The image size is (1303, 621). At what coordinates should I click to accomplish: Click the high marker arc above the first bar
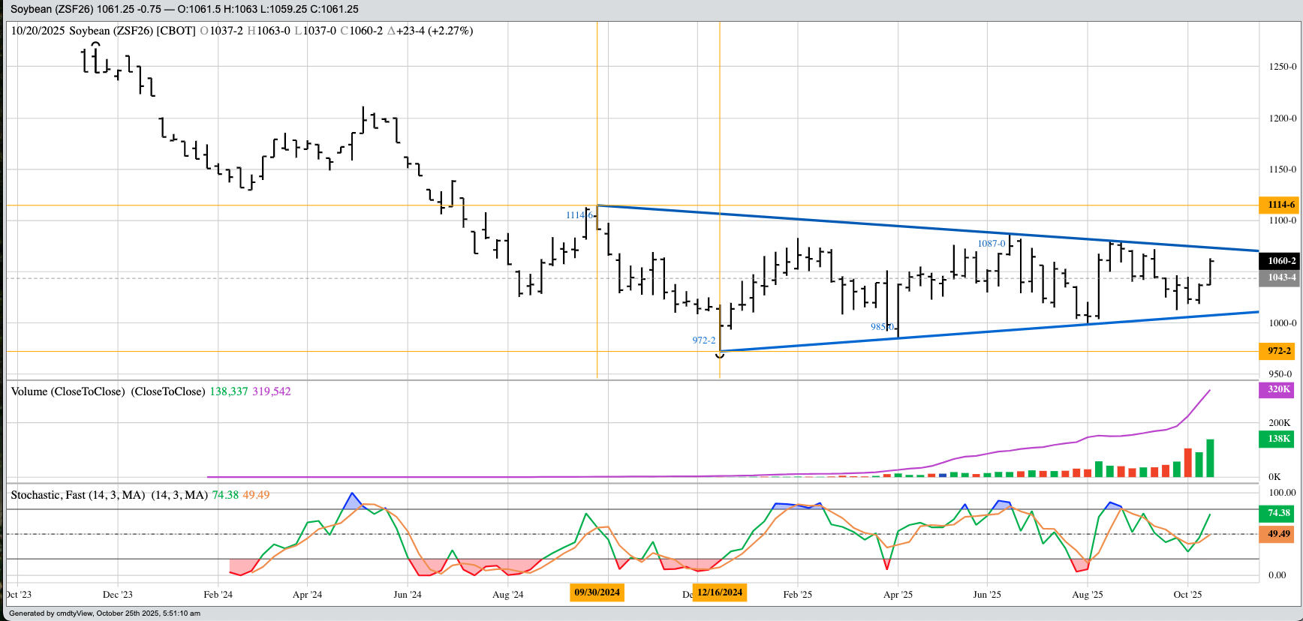point(95,44)
